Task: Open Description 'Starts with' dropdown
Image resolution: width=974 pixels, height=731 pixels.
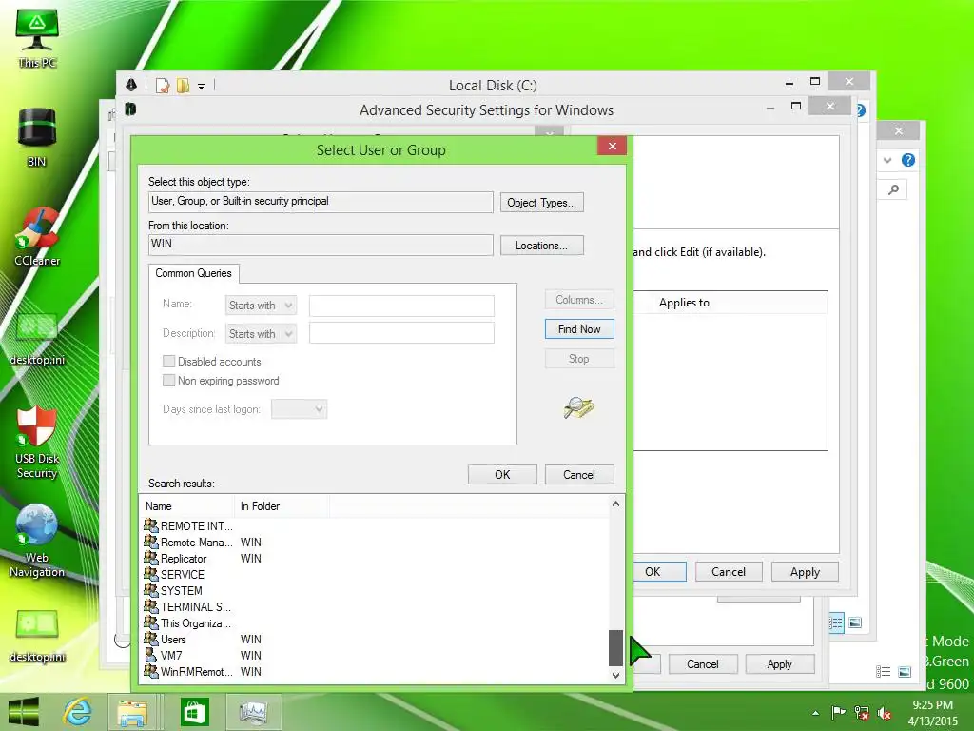Action: pos(261,334)
